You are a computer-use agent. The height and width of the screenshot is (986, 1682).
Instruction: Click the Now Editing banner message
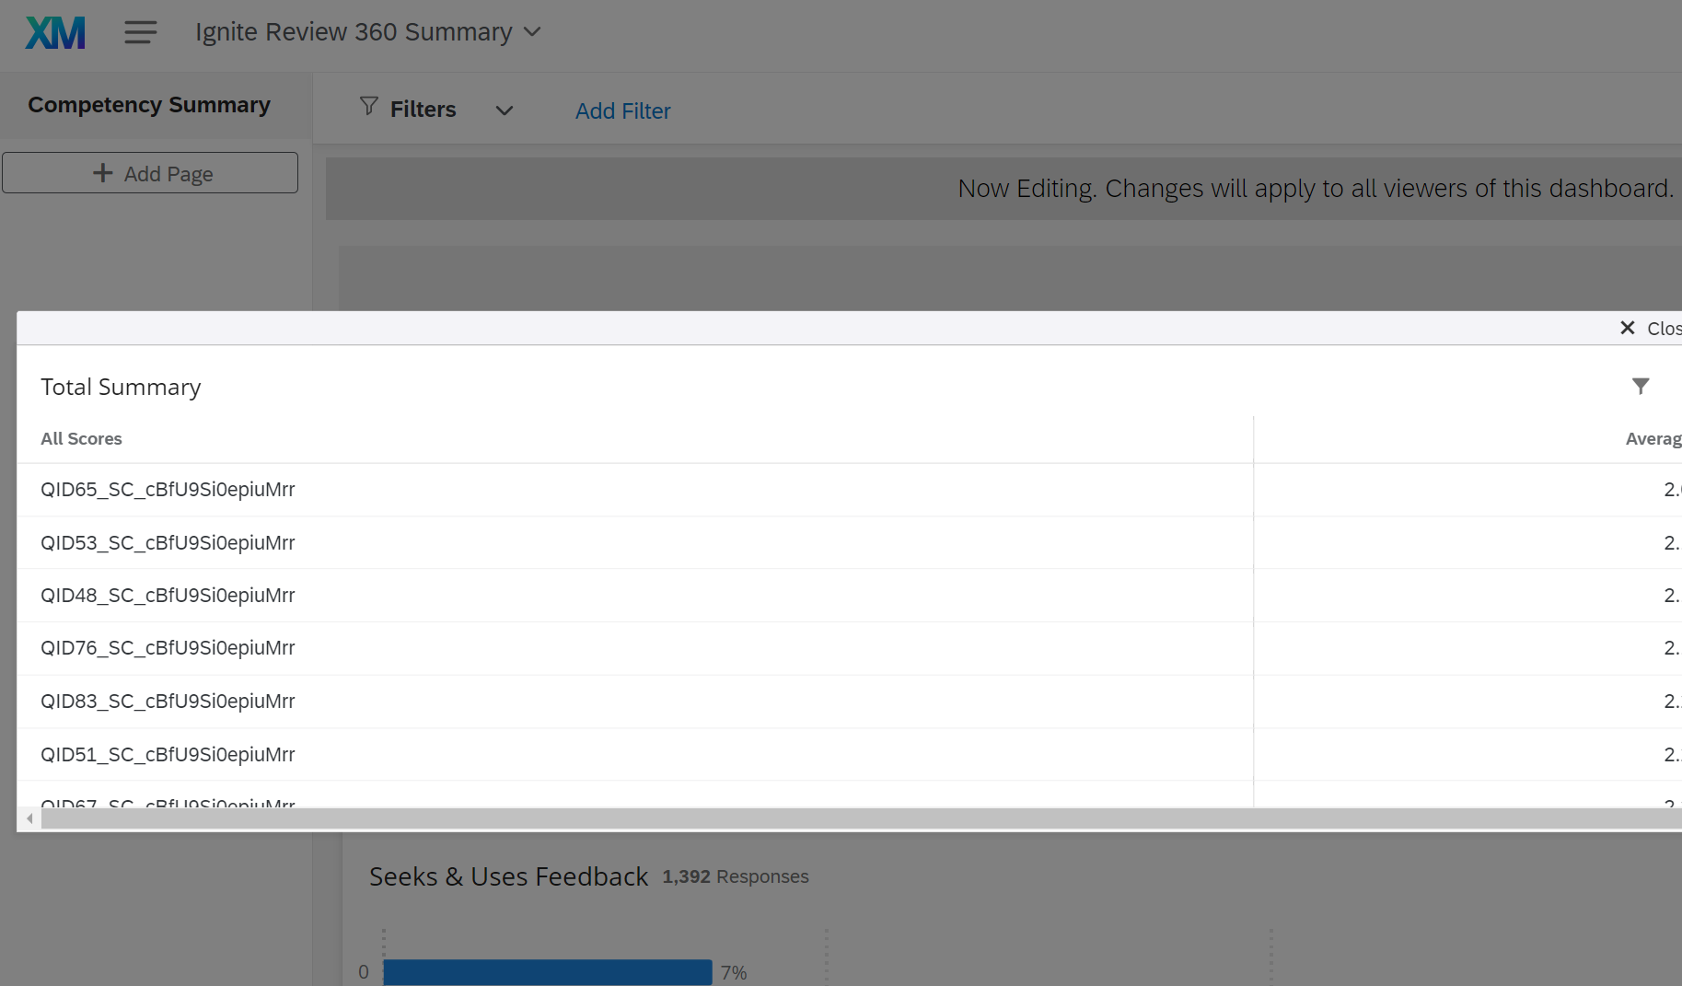pos(1316,188)
